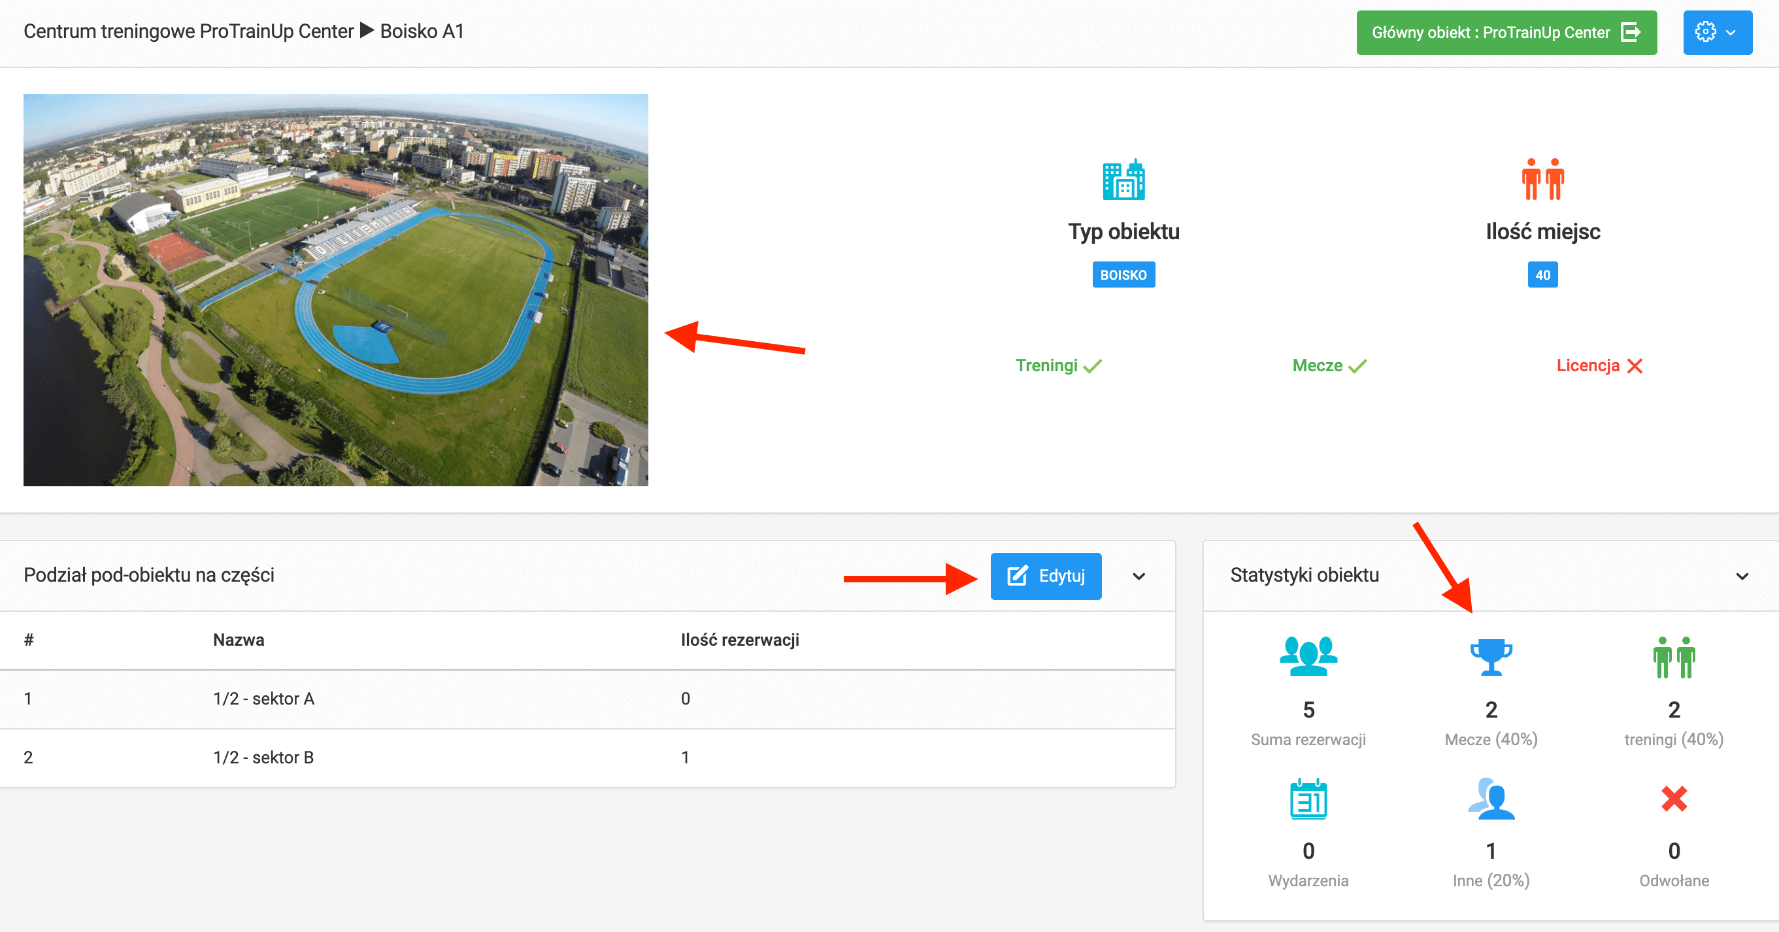Click the trophy icon above Mecze
The image size is (1779, 932).
[x=1491, y=657]
